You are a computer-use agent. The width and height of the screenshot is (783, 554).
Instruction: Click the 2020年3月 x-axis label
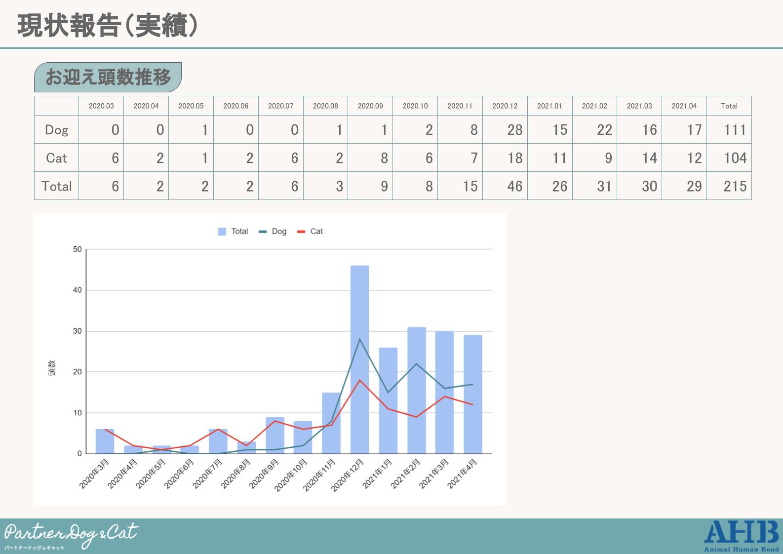click(x=95, y=473)
